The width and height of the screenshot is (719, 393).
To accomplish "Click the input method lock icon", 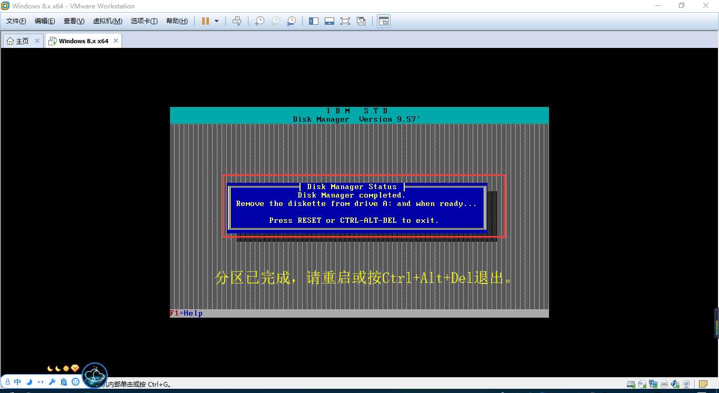I will point(7,382).
